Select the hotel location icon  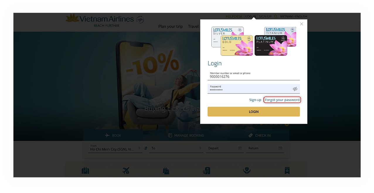tap(206, 170)
